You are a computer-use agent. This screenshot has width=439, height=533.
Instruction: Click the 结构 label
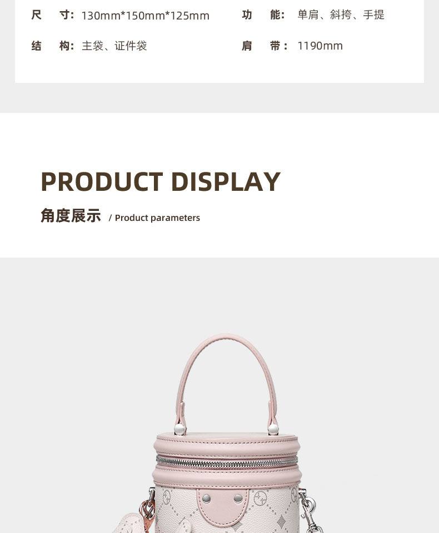click(x=52, y=46)
